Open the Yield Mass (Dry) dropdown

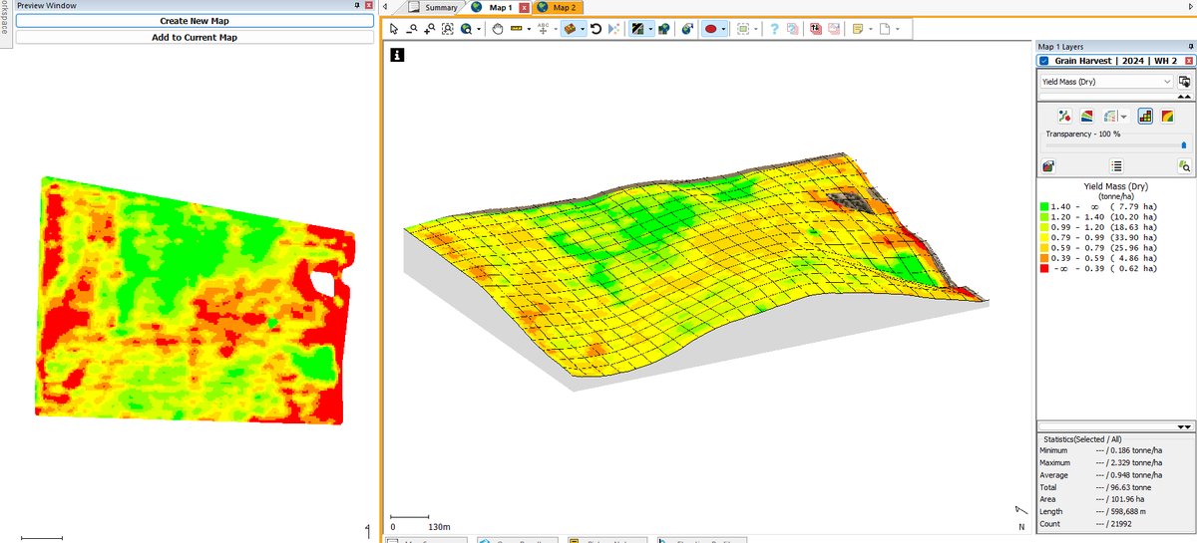click(1106, 82)
